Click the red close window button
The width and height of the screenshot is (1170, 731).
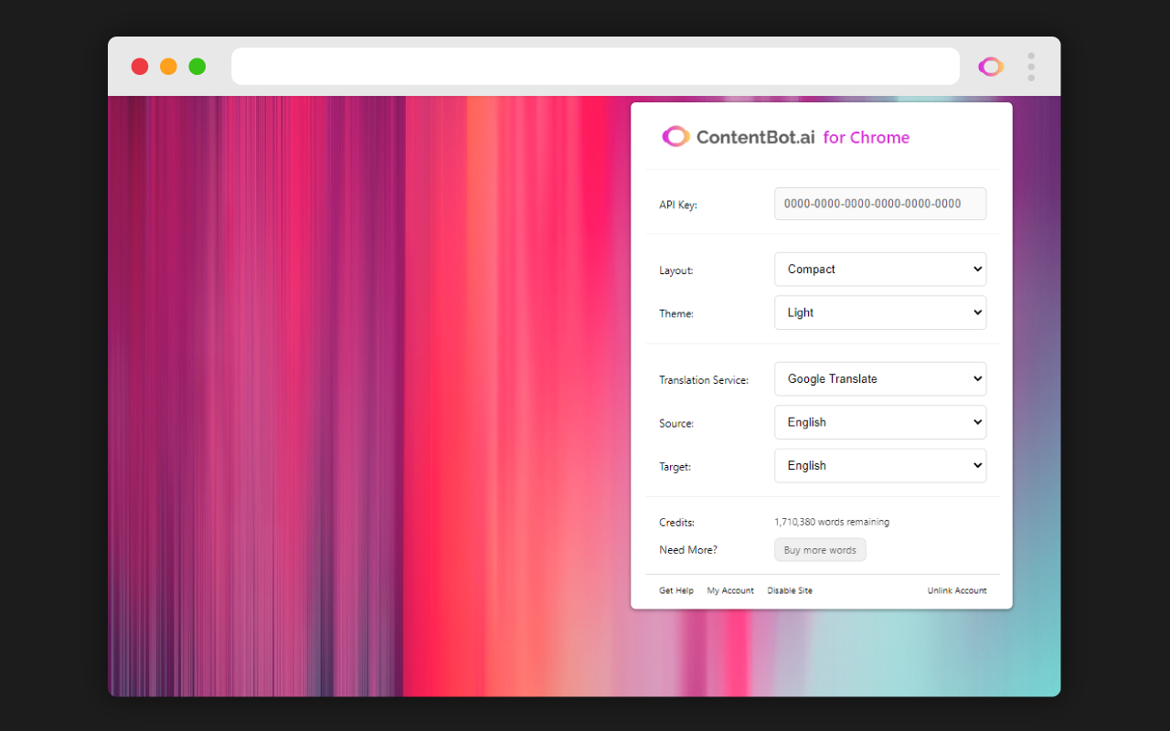[140, 67]
